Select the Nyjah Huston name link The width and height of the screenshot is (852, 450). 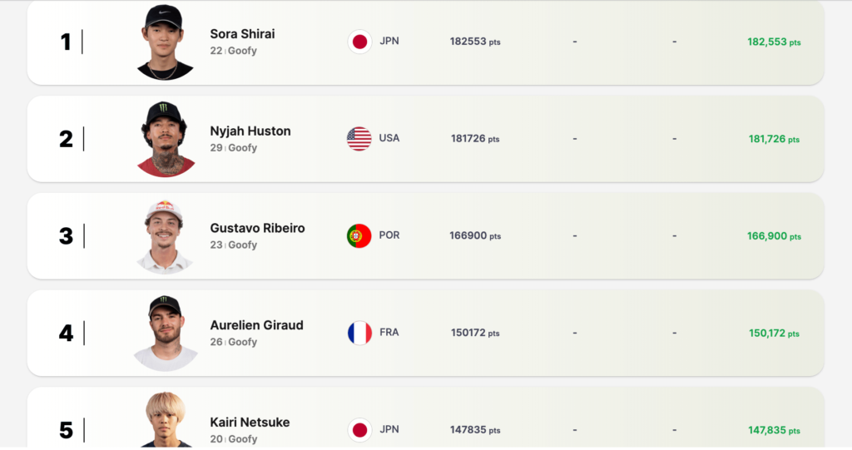click(250, 131)
